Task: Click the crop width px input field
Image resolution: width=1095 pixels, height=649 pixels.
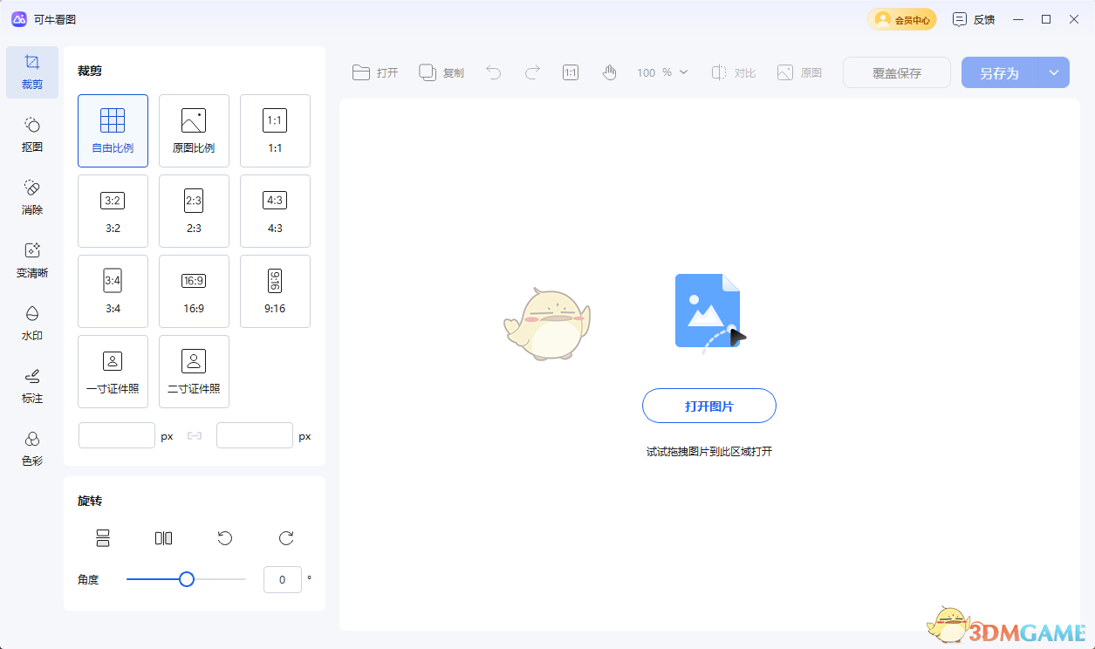Action: [116, 434]
